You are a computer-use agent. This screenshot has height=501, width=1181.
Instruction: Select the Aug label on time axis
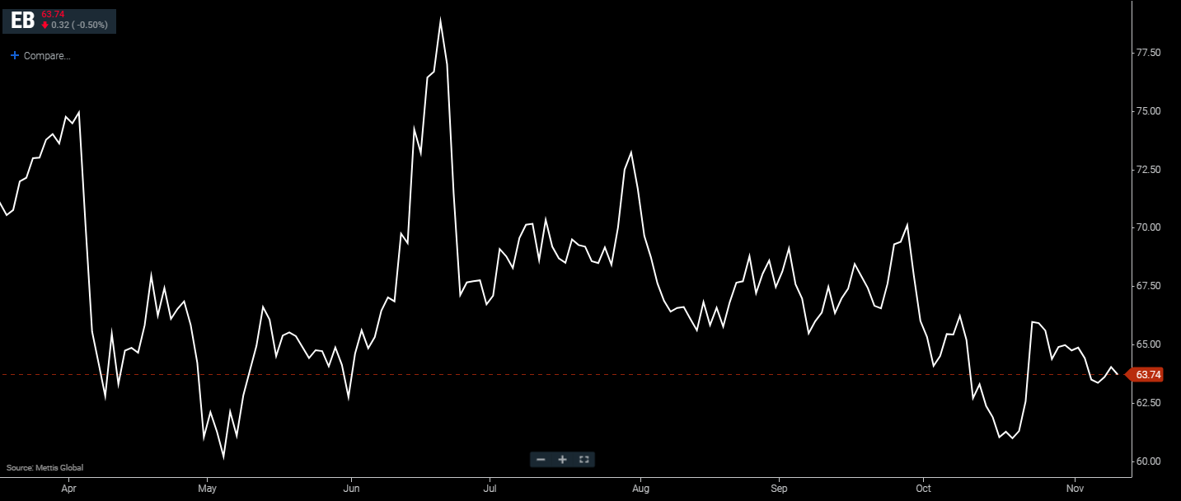(640, 489)
